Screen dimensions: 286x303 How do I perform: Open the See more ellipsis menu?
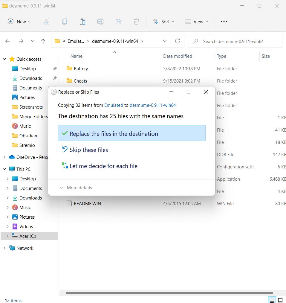224,22
